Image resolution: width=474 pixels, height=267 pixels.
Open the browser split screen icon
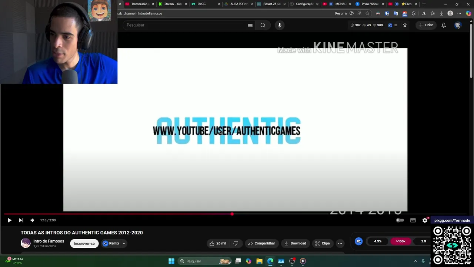click(359, 13)
